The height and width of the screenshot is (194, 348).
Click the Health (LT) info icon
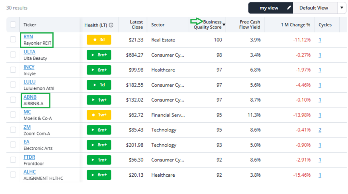(111, 25)
